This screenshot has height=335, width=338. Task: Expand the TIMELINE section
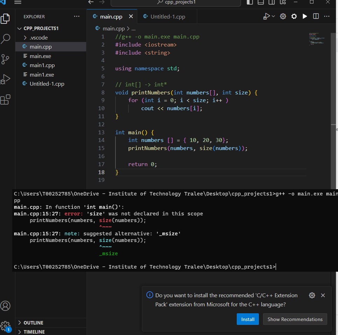[x=51, y=332]
